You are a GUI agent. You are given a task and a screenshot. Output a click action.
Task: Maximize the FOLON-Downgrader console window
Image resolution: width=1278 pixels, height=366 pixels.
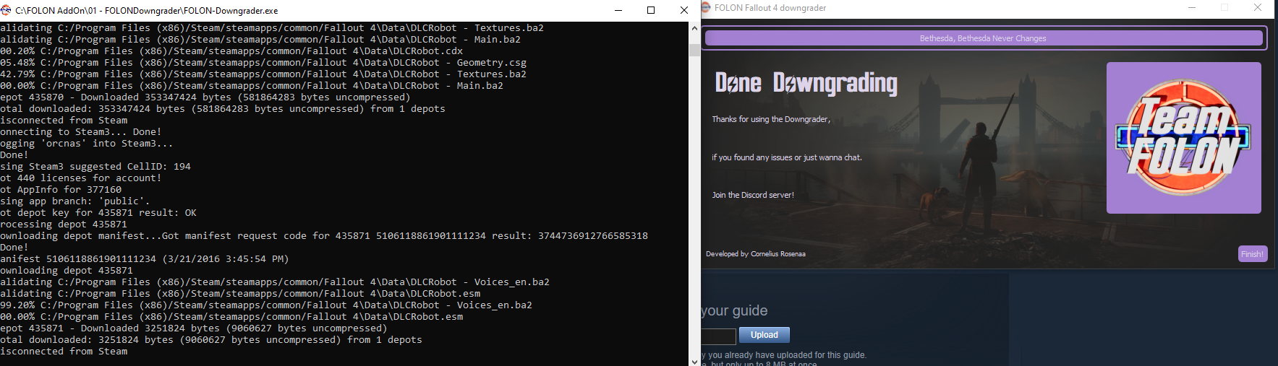click(x=651, y=10)
